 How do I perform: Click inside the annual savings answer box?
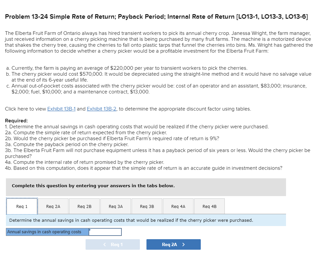[x=105, y=232]
